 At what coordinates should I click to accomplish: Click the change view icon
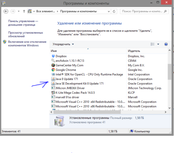pyautogui.click(x=152, y=44)
